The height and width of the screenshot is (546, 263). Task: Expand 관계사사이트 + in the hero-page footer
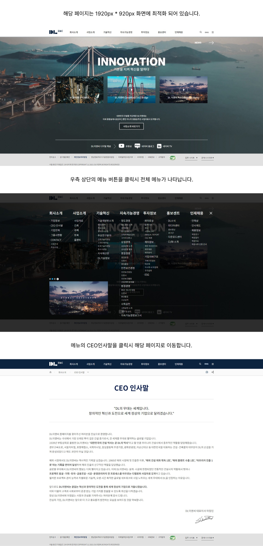point(207,158)
